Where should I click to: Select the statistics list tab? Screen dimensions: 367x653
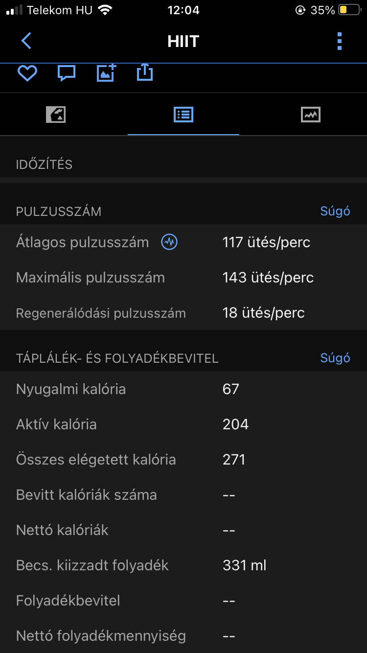click(x=183, y=115)
